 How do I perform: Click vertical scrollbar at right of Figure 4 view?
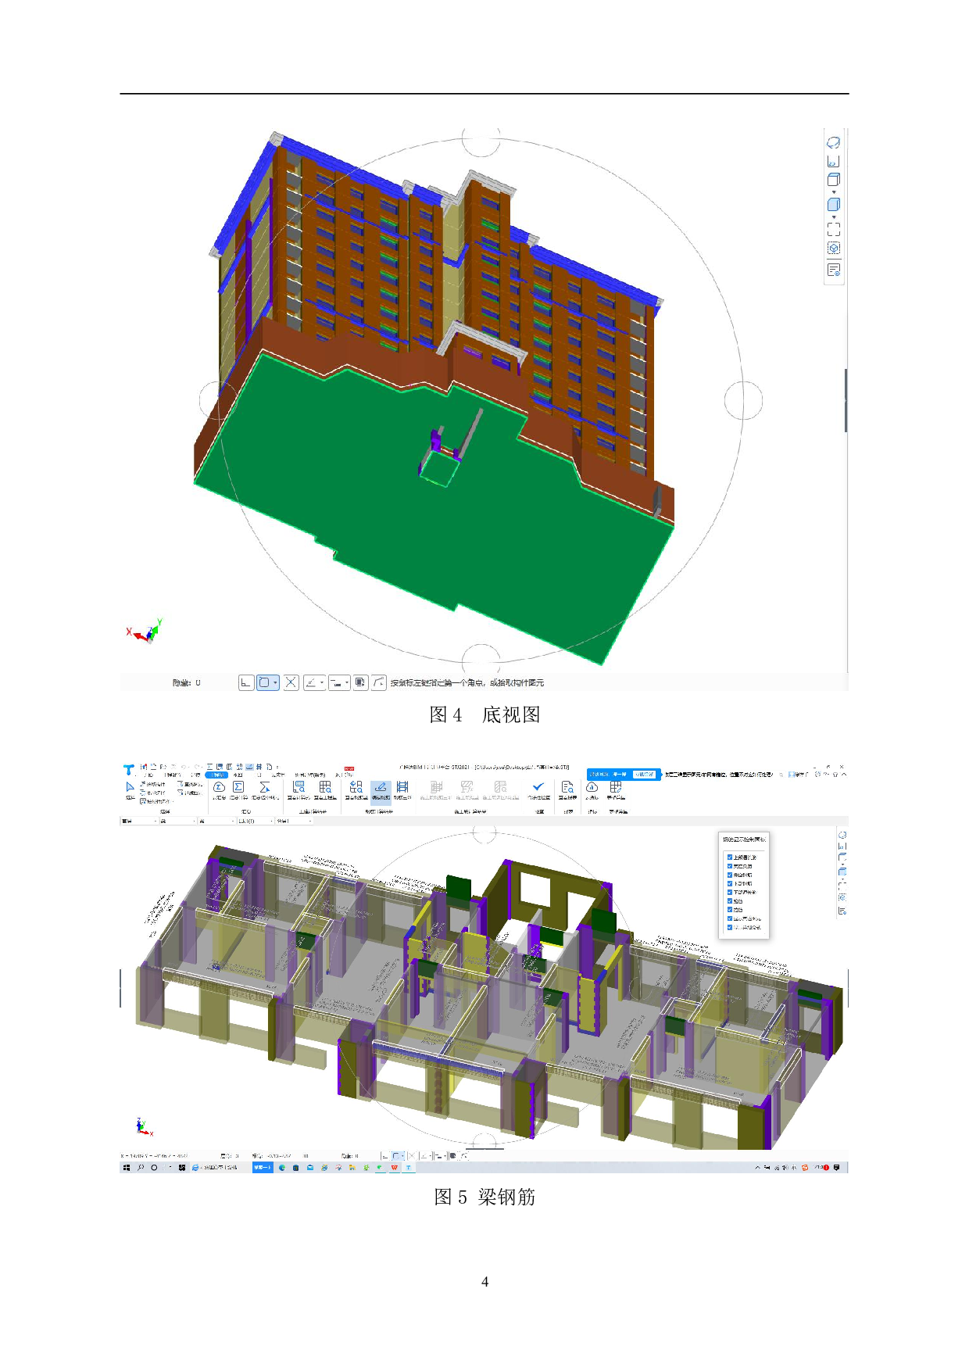coord(846,400)
